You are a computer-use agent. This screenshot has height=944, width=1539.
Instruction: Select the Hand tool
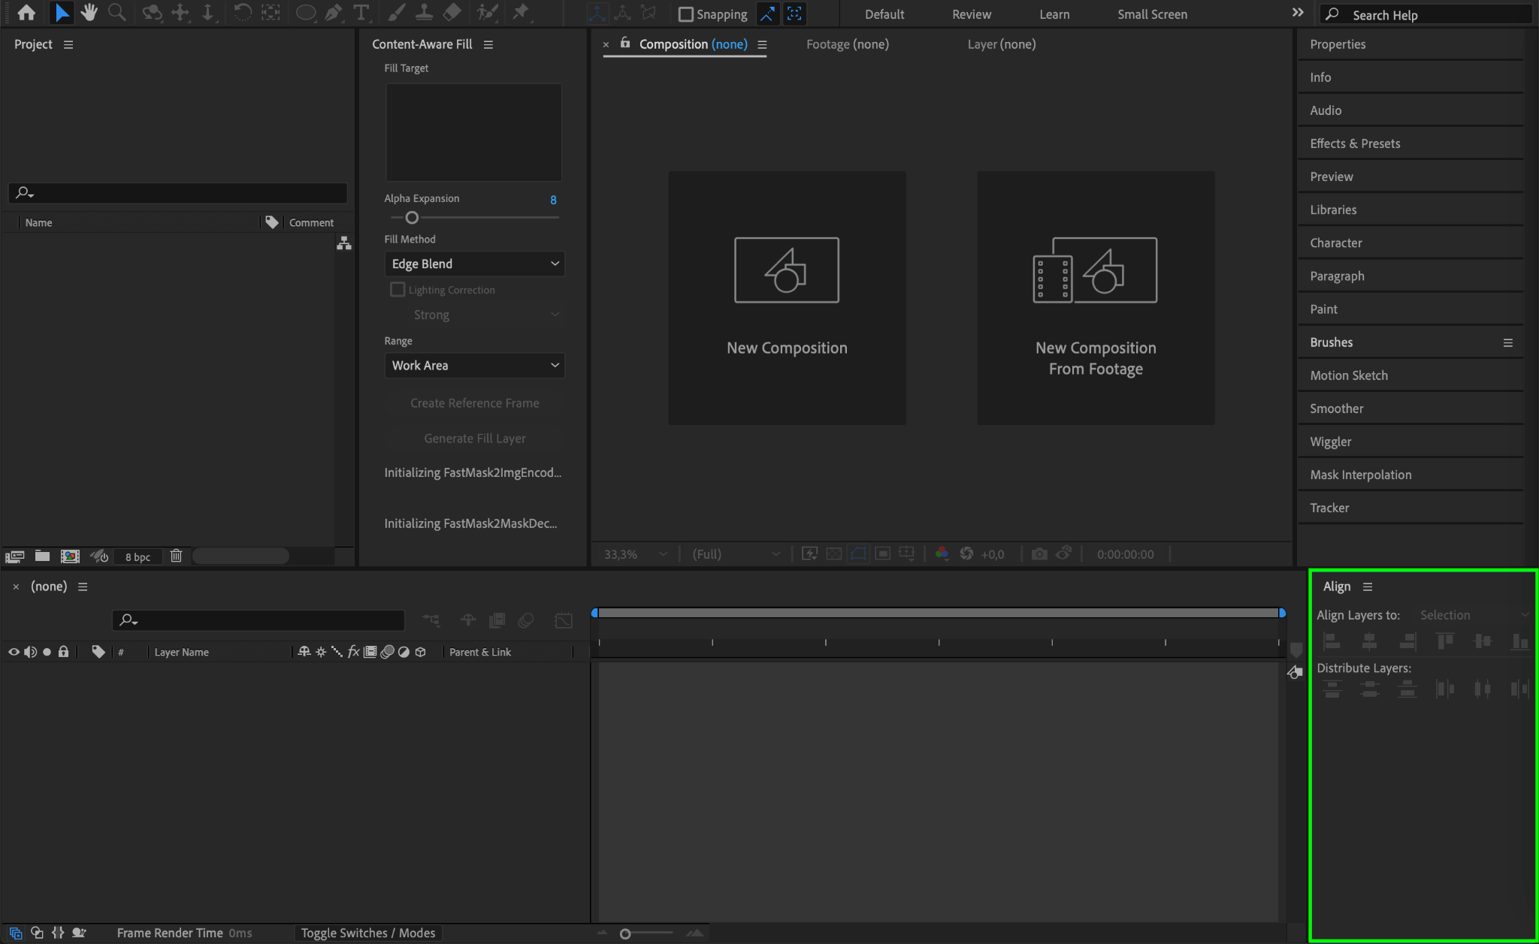click(x=89, y=13)
